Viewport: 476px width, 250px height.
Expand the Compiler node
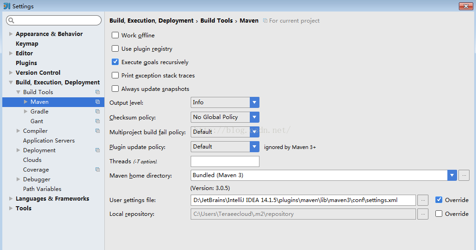[18, 131]
